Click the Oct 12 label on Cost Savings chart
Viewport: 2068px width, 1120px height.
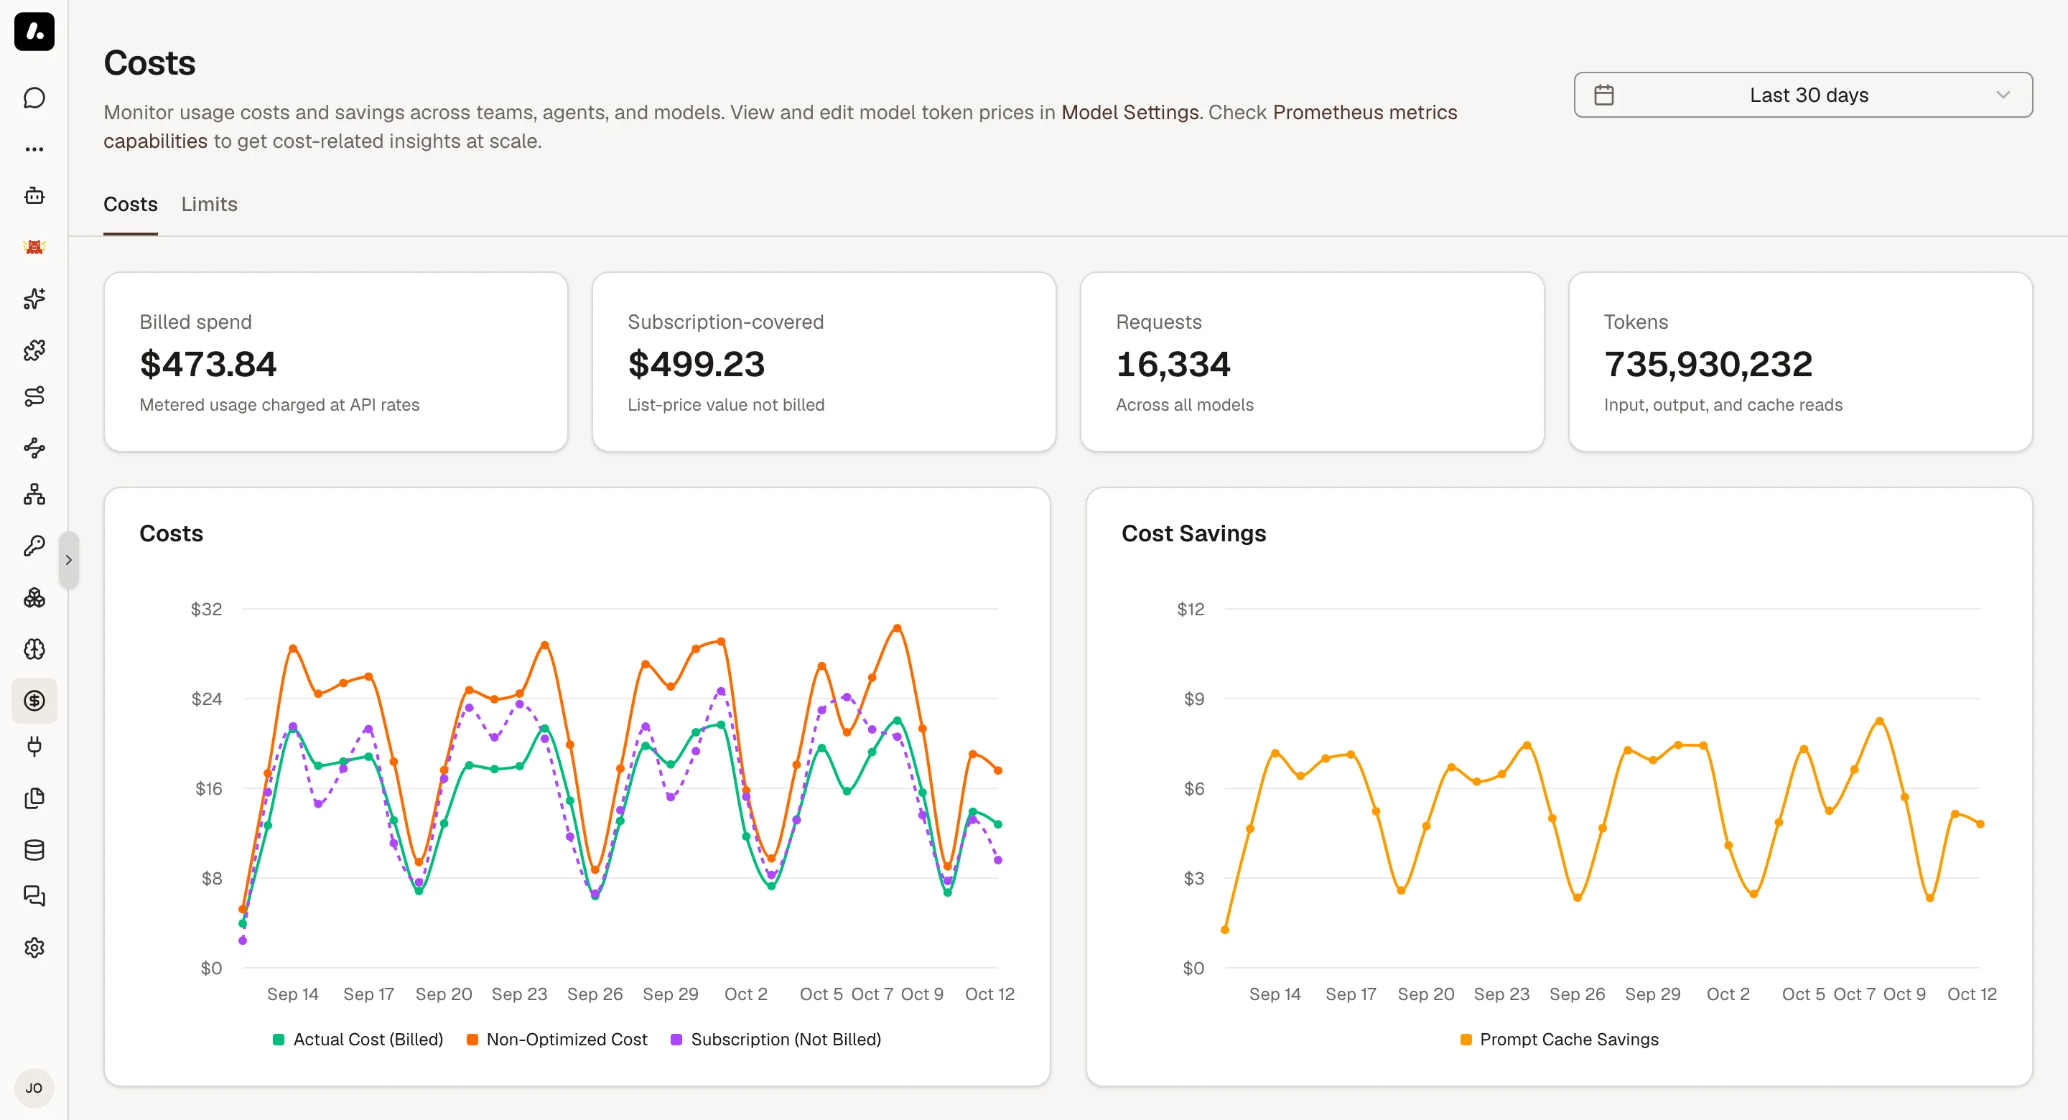pos(1972,994)
